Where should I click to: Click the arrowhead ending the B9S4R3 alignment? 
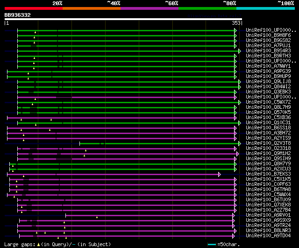click(x=239, y=51)
